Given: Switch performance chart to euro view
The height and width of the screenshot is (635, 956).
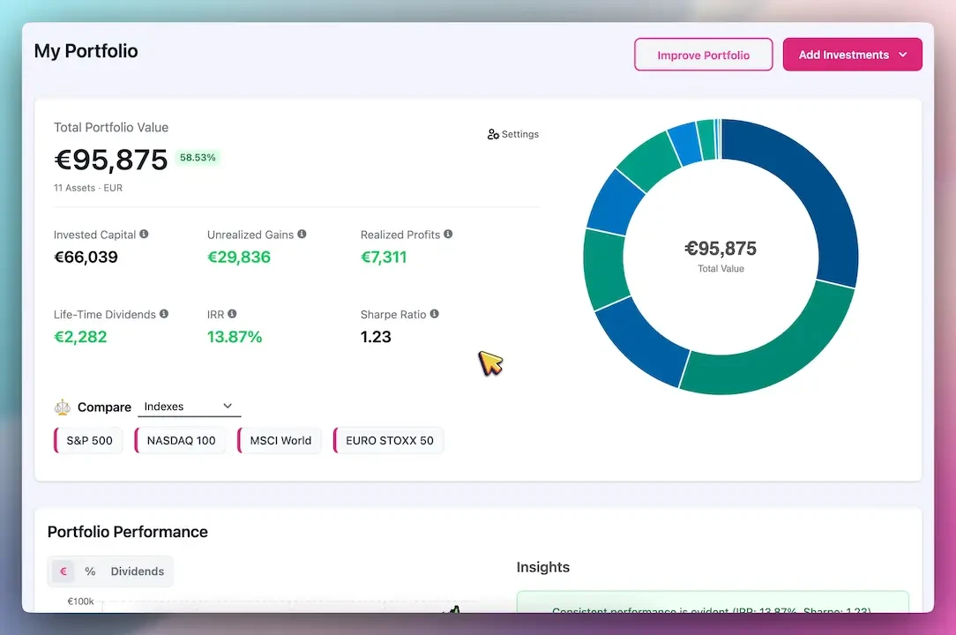Looking at the screenshot, I should coord(63,571).
